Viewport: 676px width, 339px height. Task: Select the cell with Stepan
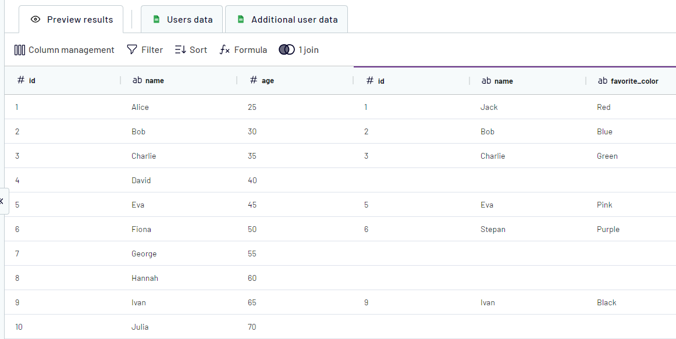(493, 229)
